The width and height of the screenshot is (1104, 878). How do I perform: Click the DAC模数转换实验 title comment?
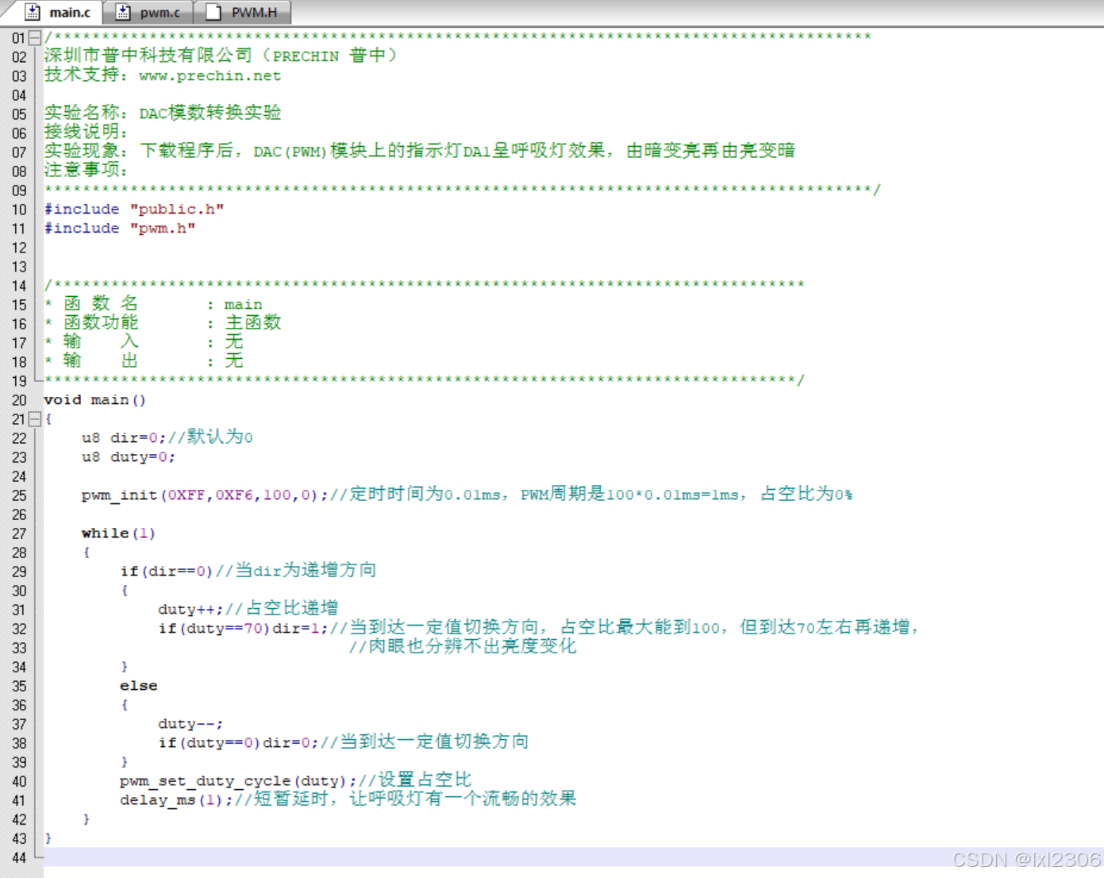[x=210, y=113]
